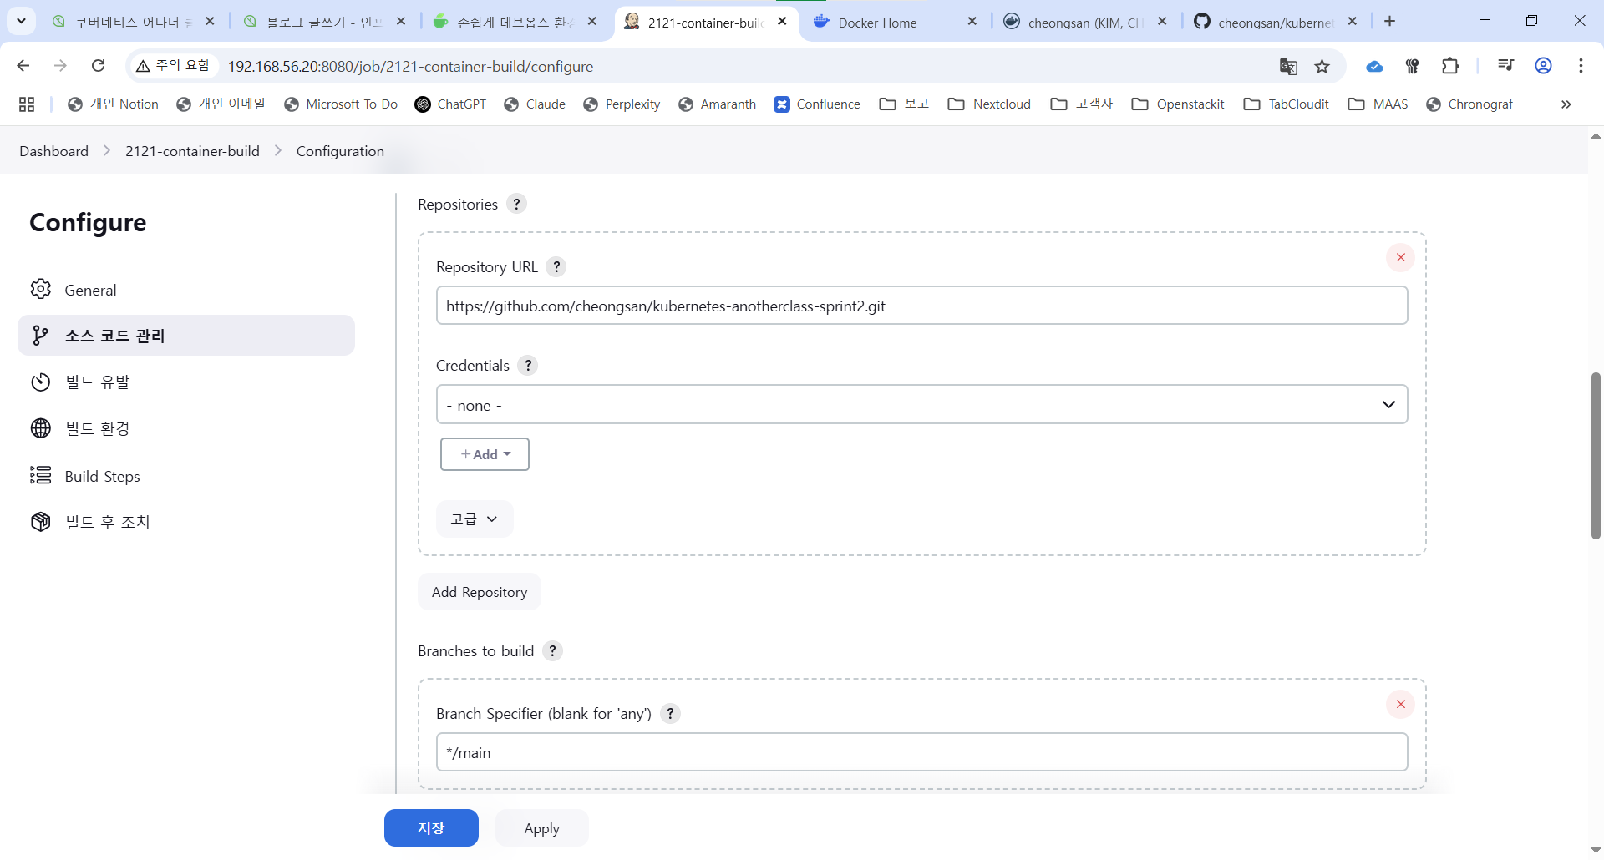Reload the page
Image resolution: width=1604 pixels, height=860 pixels.
(99, 66)
